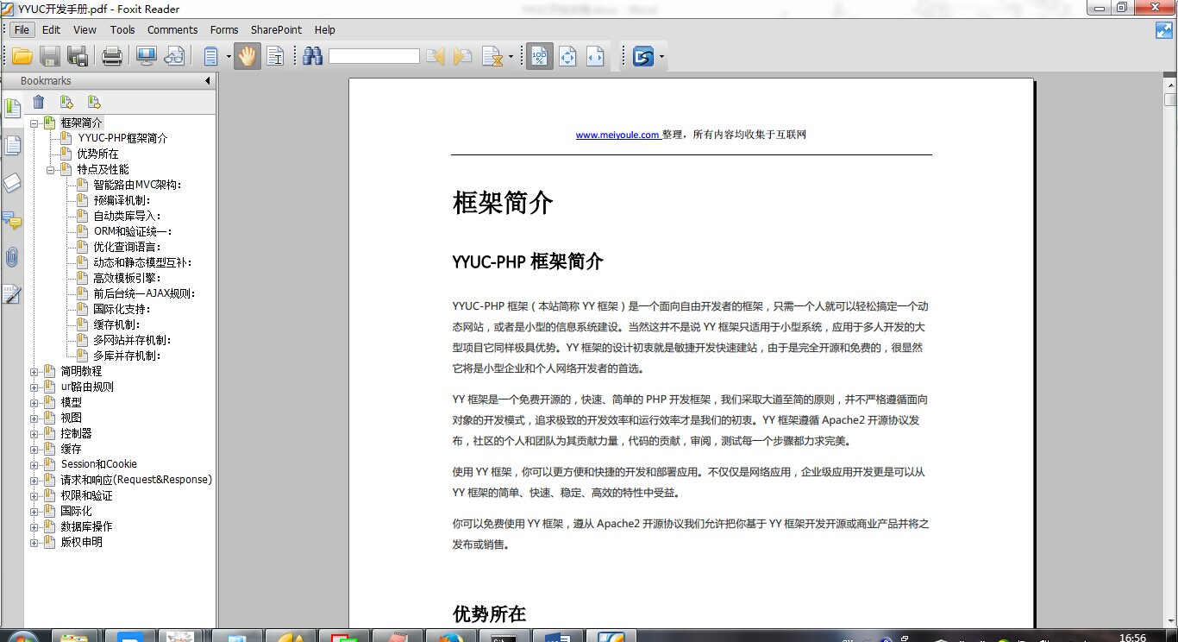Select 高效模板引擎 bookmark
The width and height of the screenshot is (1178, 642).
point(127,278)
